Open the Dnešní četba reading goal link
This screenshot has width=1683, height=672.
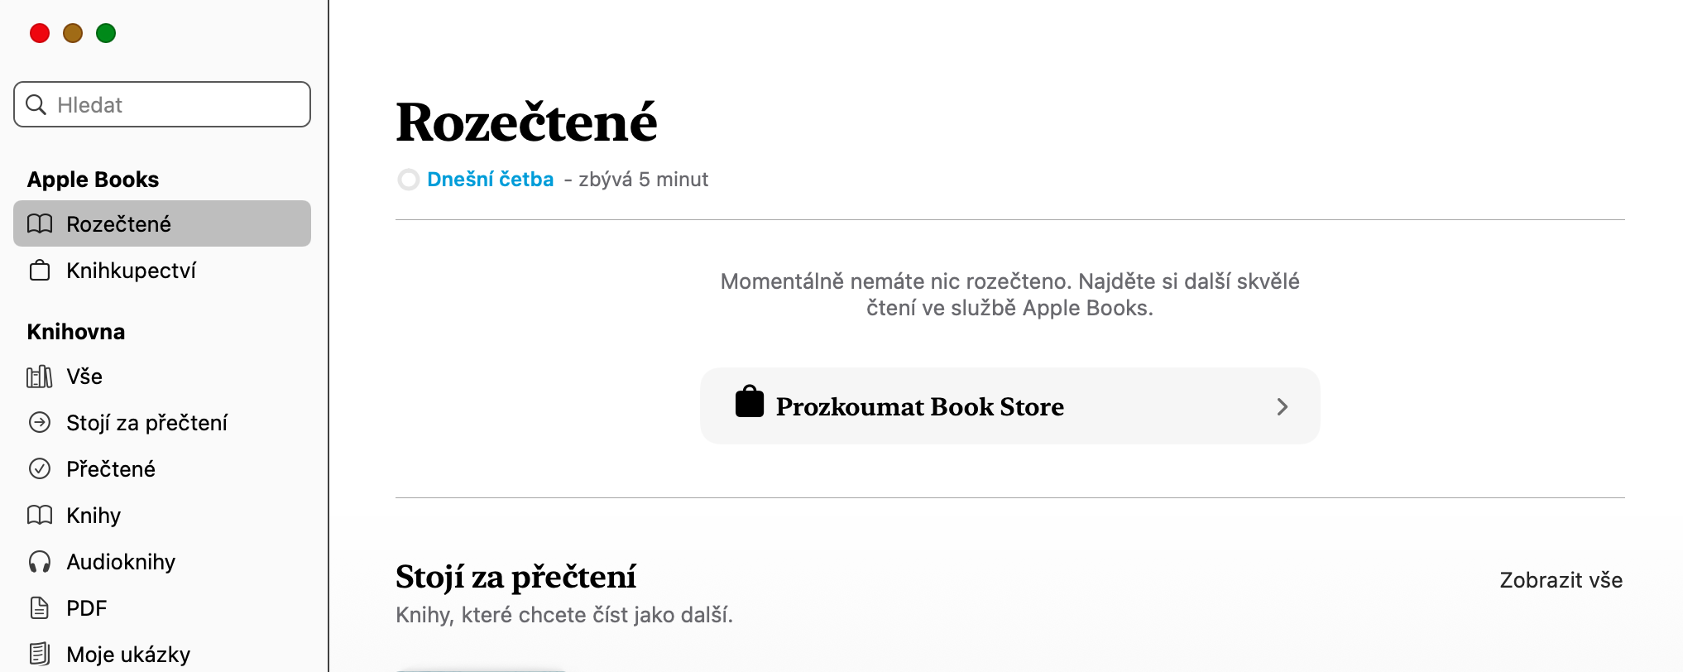point(490,180)
